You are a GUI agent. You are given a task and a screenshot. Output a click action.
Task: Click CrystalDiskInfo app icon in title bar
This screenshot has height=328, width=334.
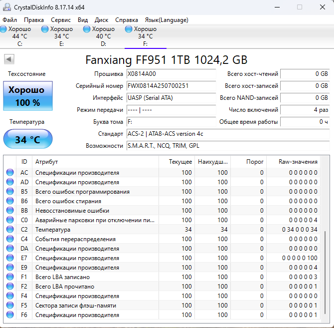[x=7, y=7]
